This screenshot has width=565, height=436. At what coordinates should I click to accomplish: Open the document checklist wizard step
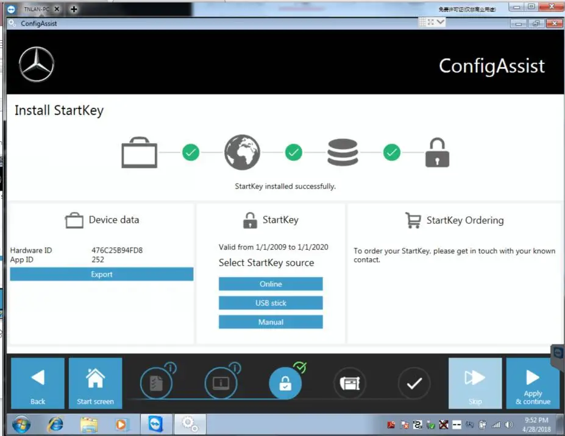[x=157, y=383]
